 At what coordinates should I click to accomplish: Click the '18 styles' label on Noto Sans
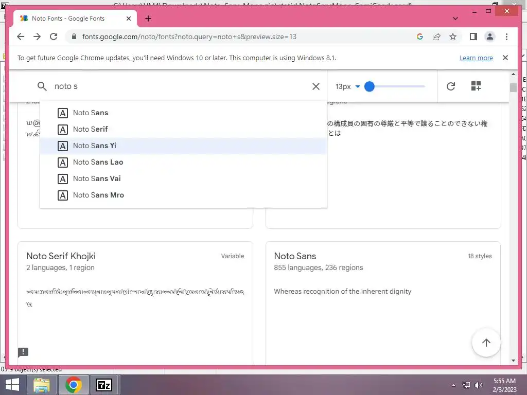480,256
